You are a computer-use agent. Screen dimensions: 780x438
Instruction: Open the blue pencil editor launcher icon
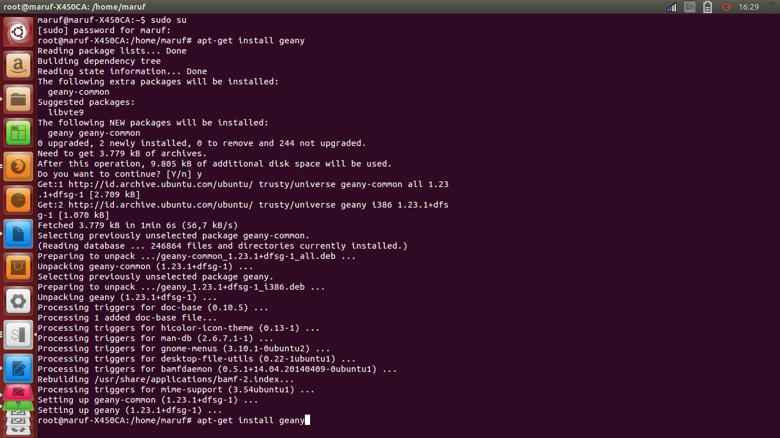coord(18,368)
